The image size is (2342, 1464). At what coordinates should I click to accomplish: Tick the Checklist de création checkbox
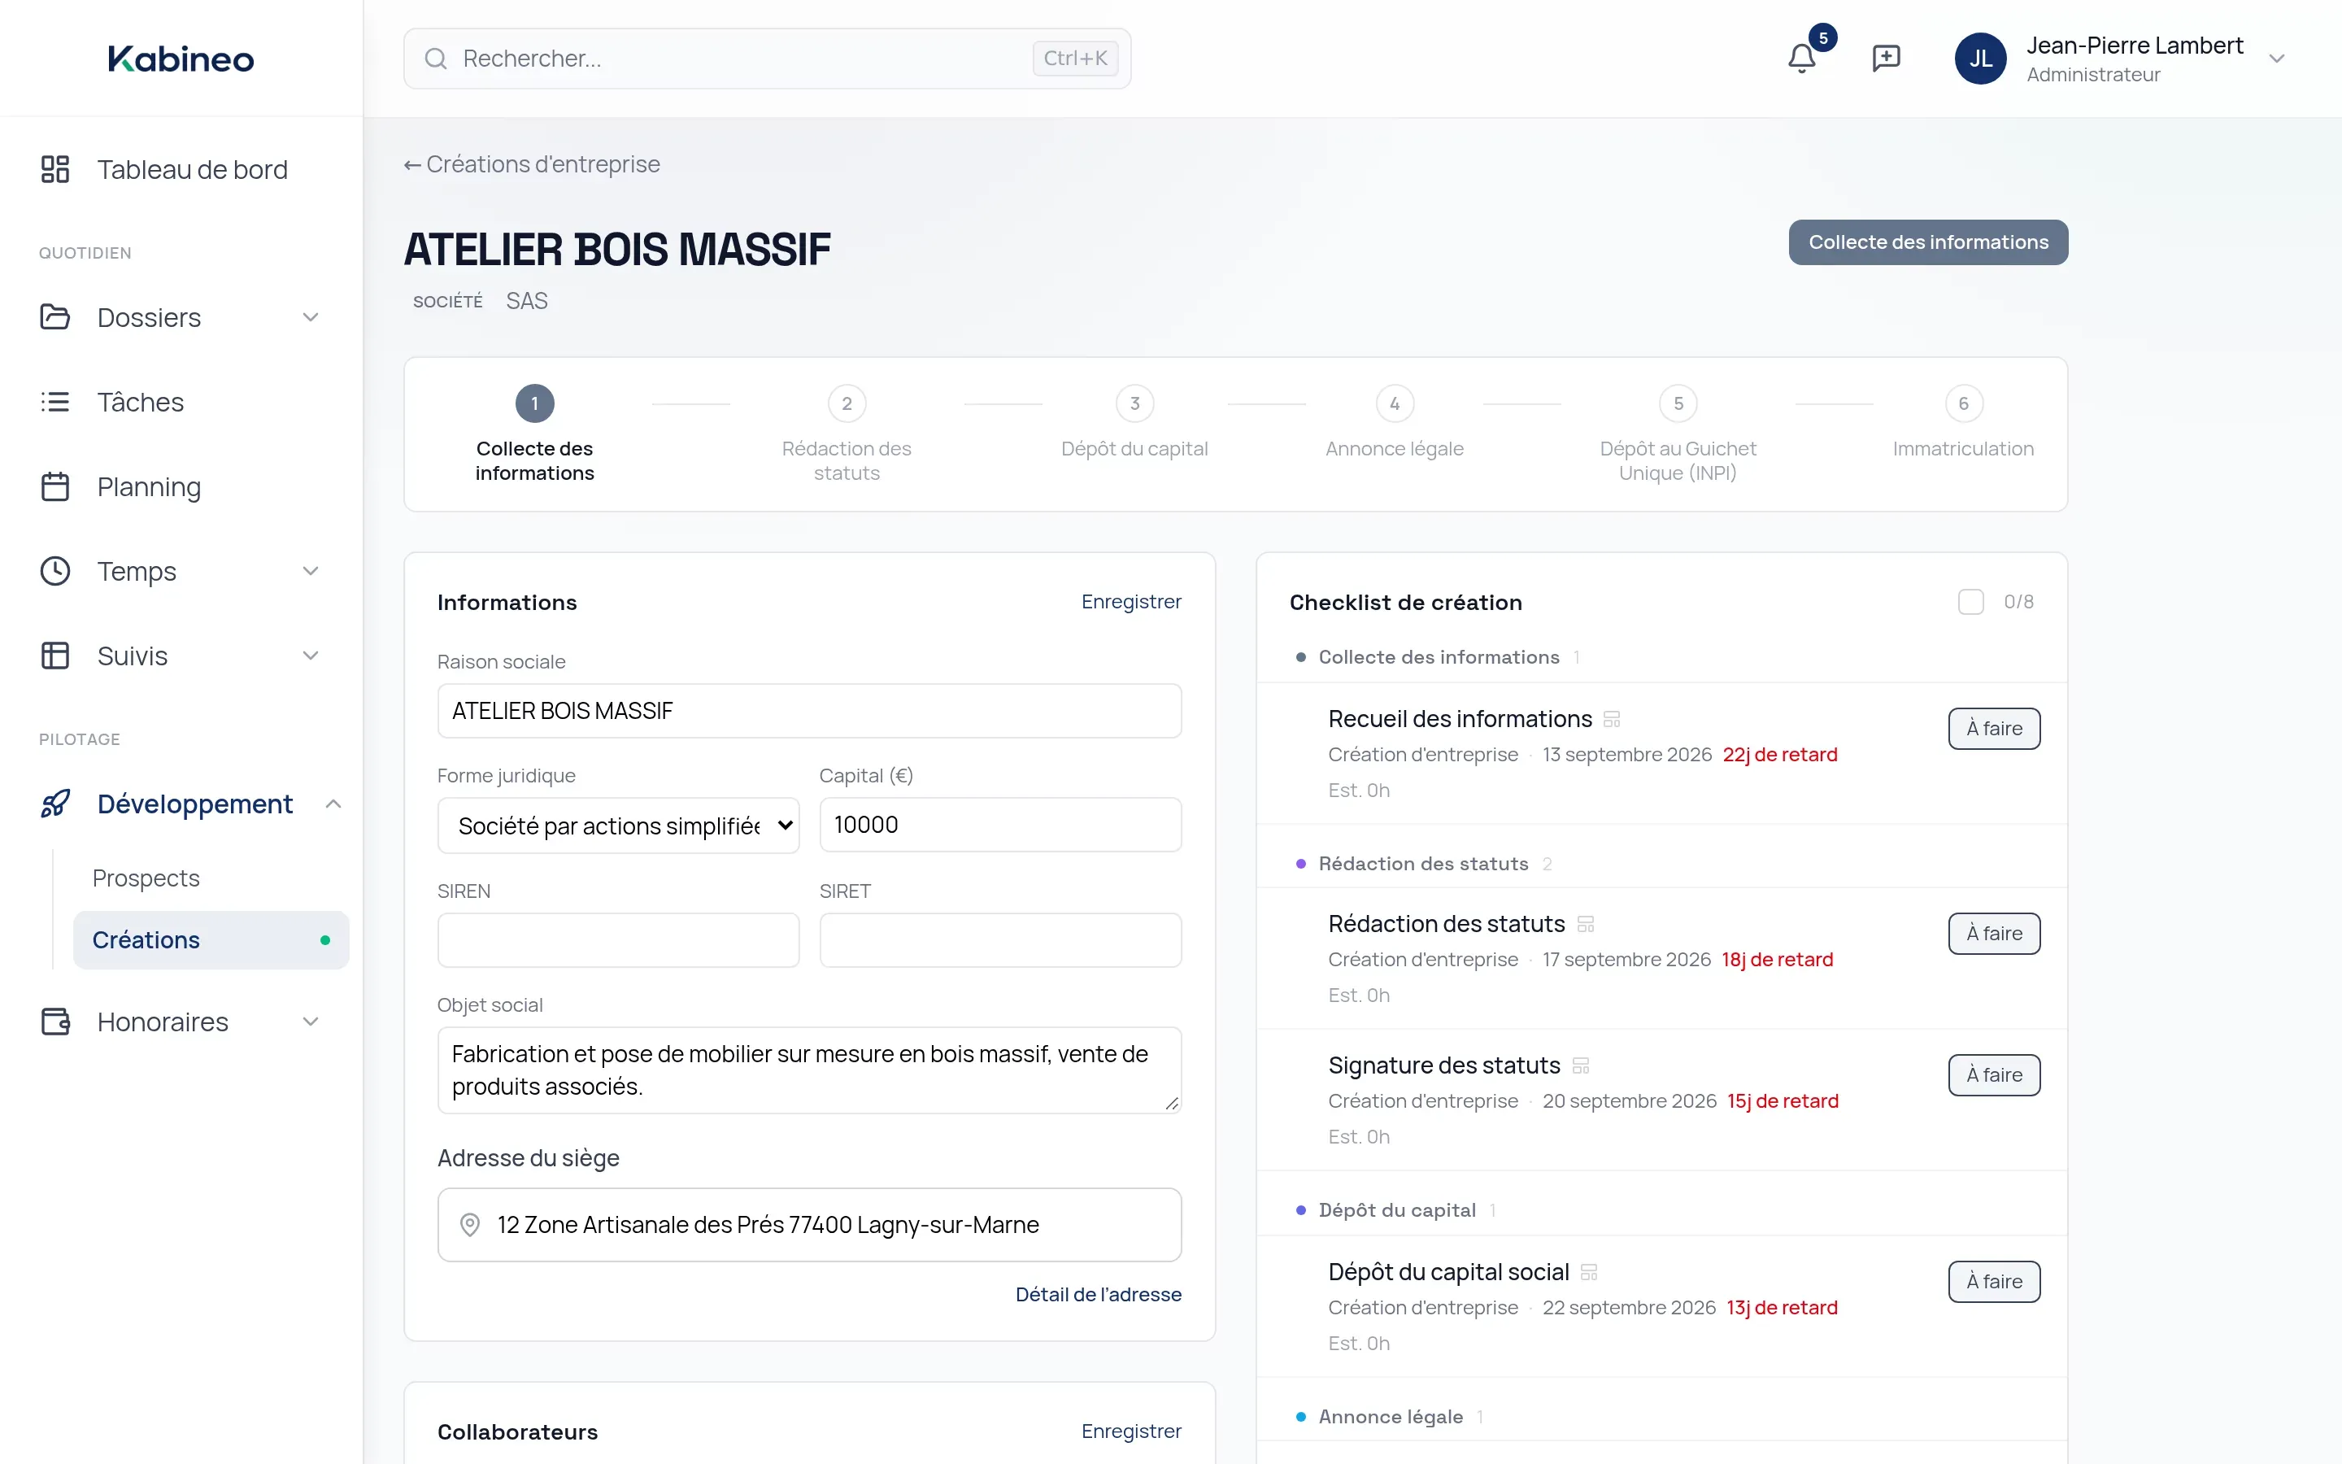(x=1970, y=602)
